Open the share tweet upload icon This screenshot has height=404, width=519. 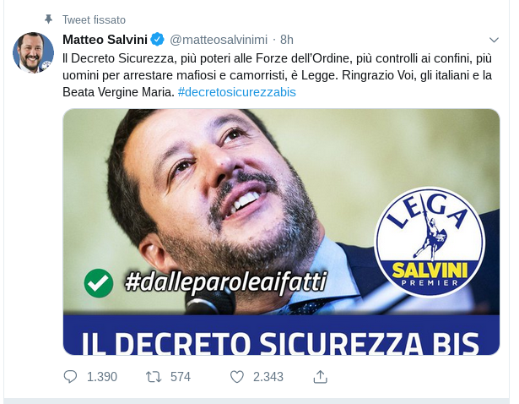pyautogui.click(x=320, y=377)
